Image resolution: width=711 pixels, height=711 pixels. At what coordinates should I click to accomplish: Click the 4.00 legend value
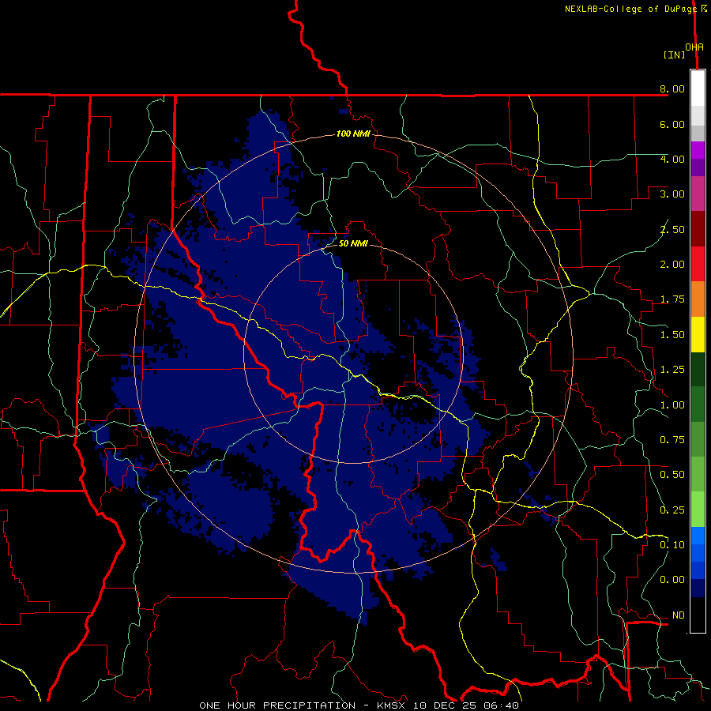tap(672, 159)
